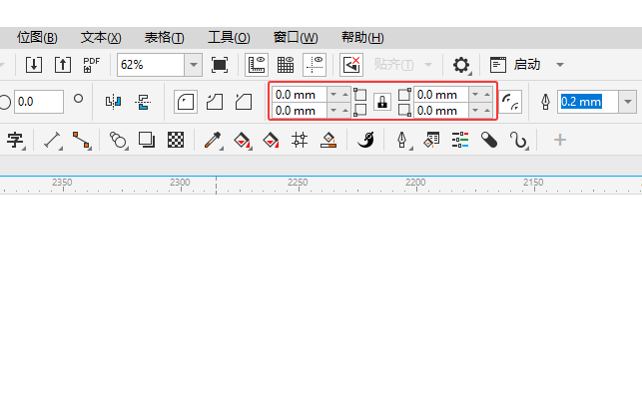Toggle the show guidelines button

315,65
